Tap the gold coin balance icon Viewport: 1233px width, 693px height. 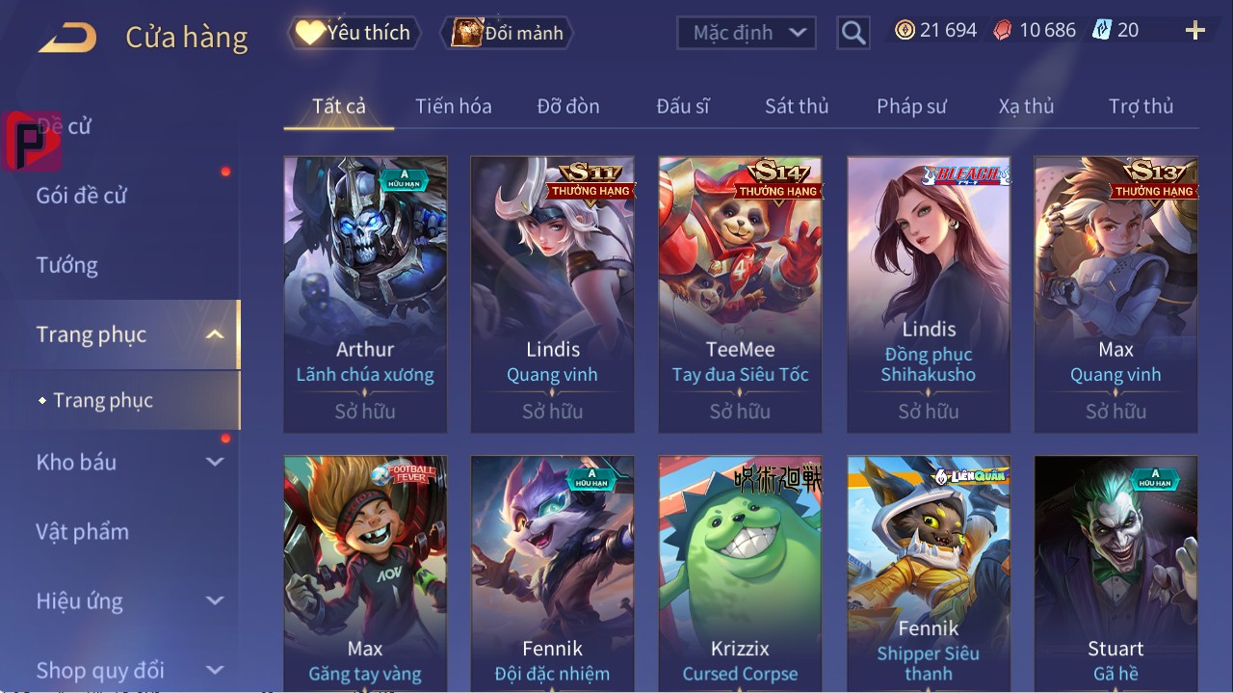(x=905, y=31)
